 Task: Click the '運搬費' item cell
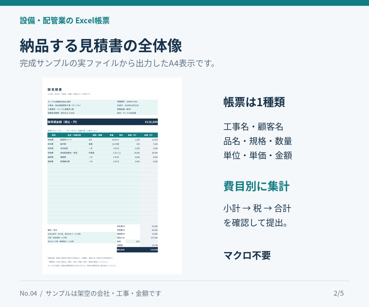coord(63,157)
